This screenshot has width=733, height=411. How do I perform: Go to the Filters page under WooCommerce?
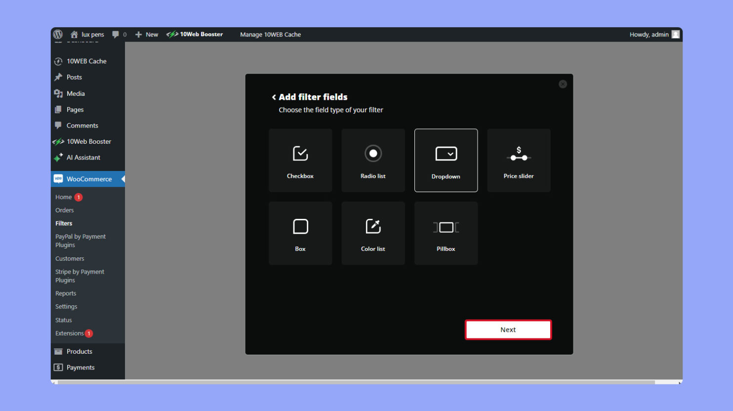pos(64,223)
